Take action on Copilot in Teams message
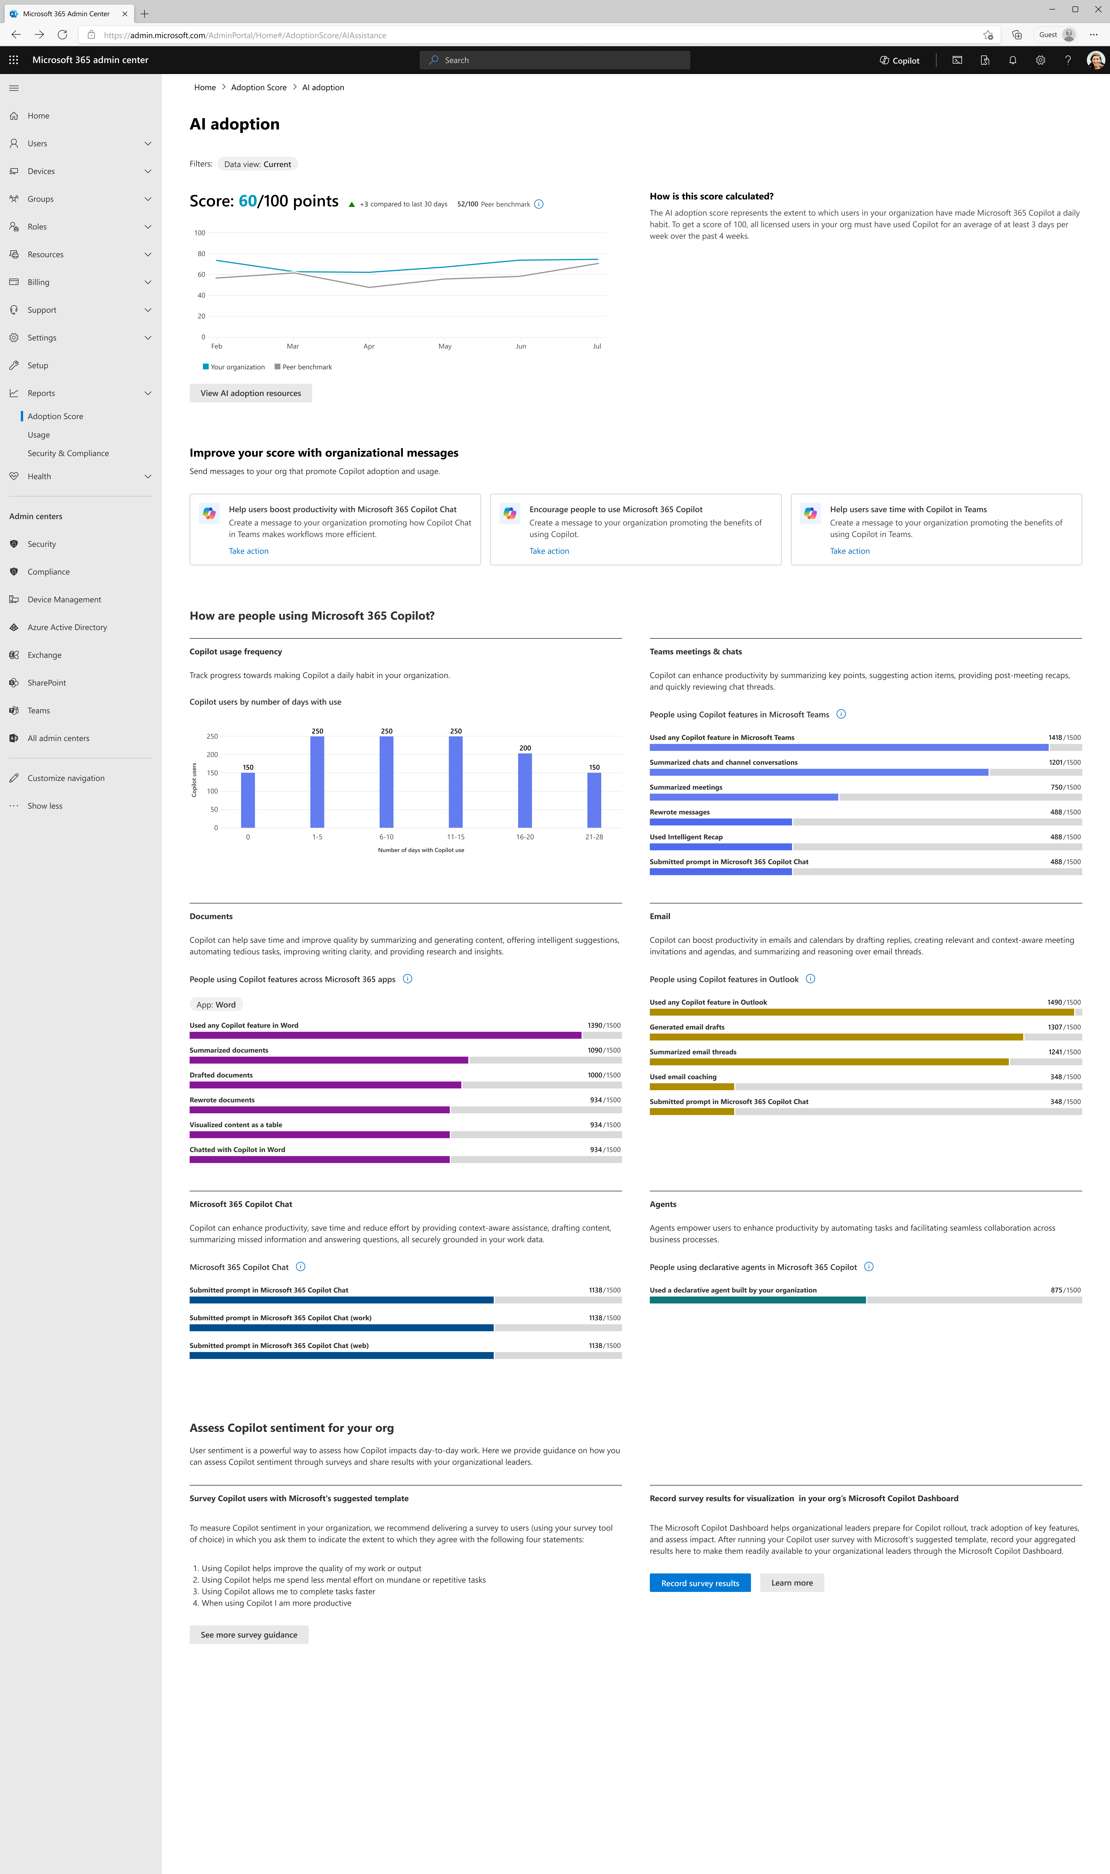1110x1874 pixels. click(x=850, y=551)
